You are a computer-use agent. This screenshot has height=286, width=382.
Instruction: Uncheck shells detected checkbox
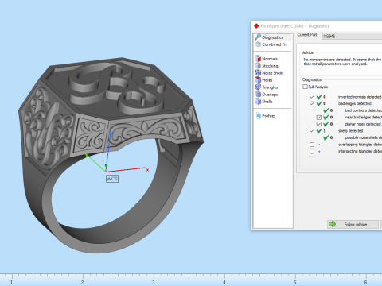[312, 131]
